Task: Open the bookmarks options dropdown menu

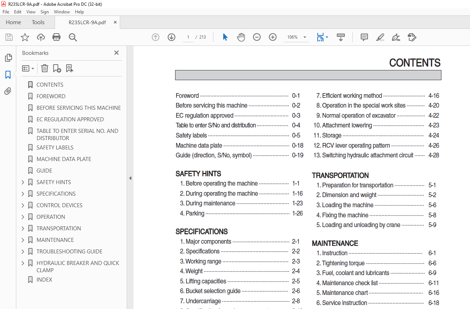Action: pyautogui.click(x=28, y=68)
